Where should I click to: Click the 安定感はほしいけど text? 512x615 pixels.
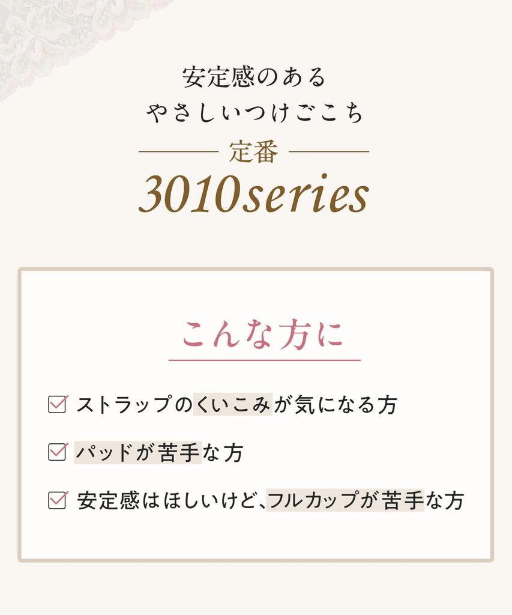tap(171, 501)
